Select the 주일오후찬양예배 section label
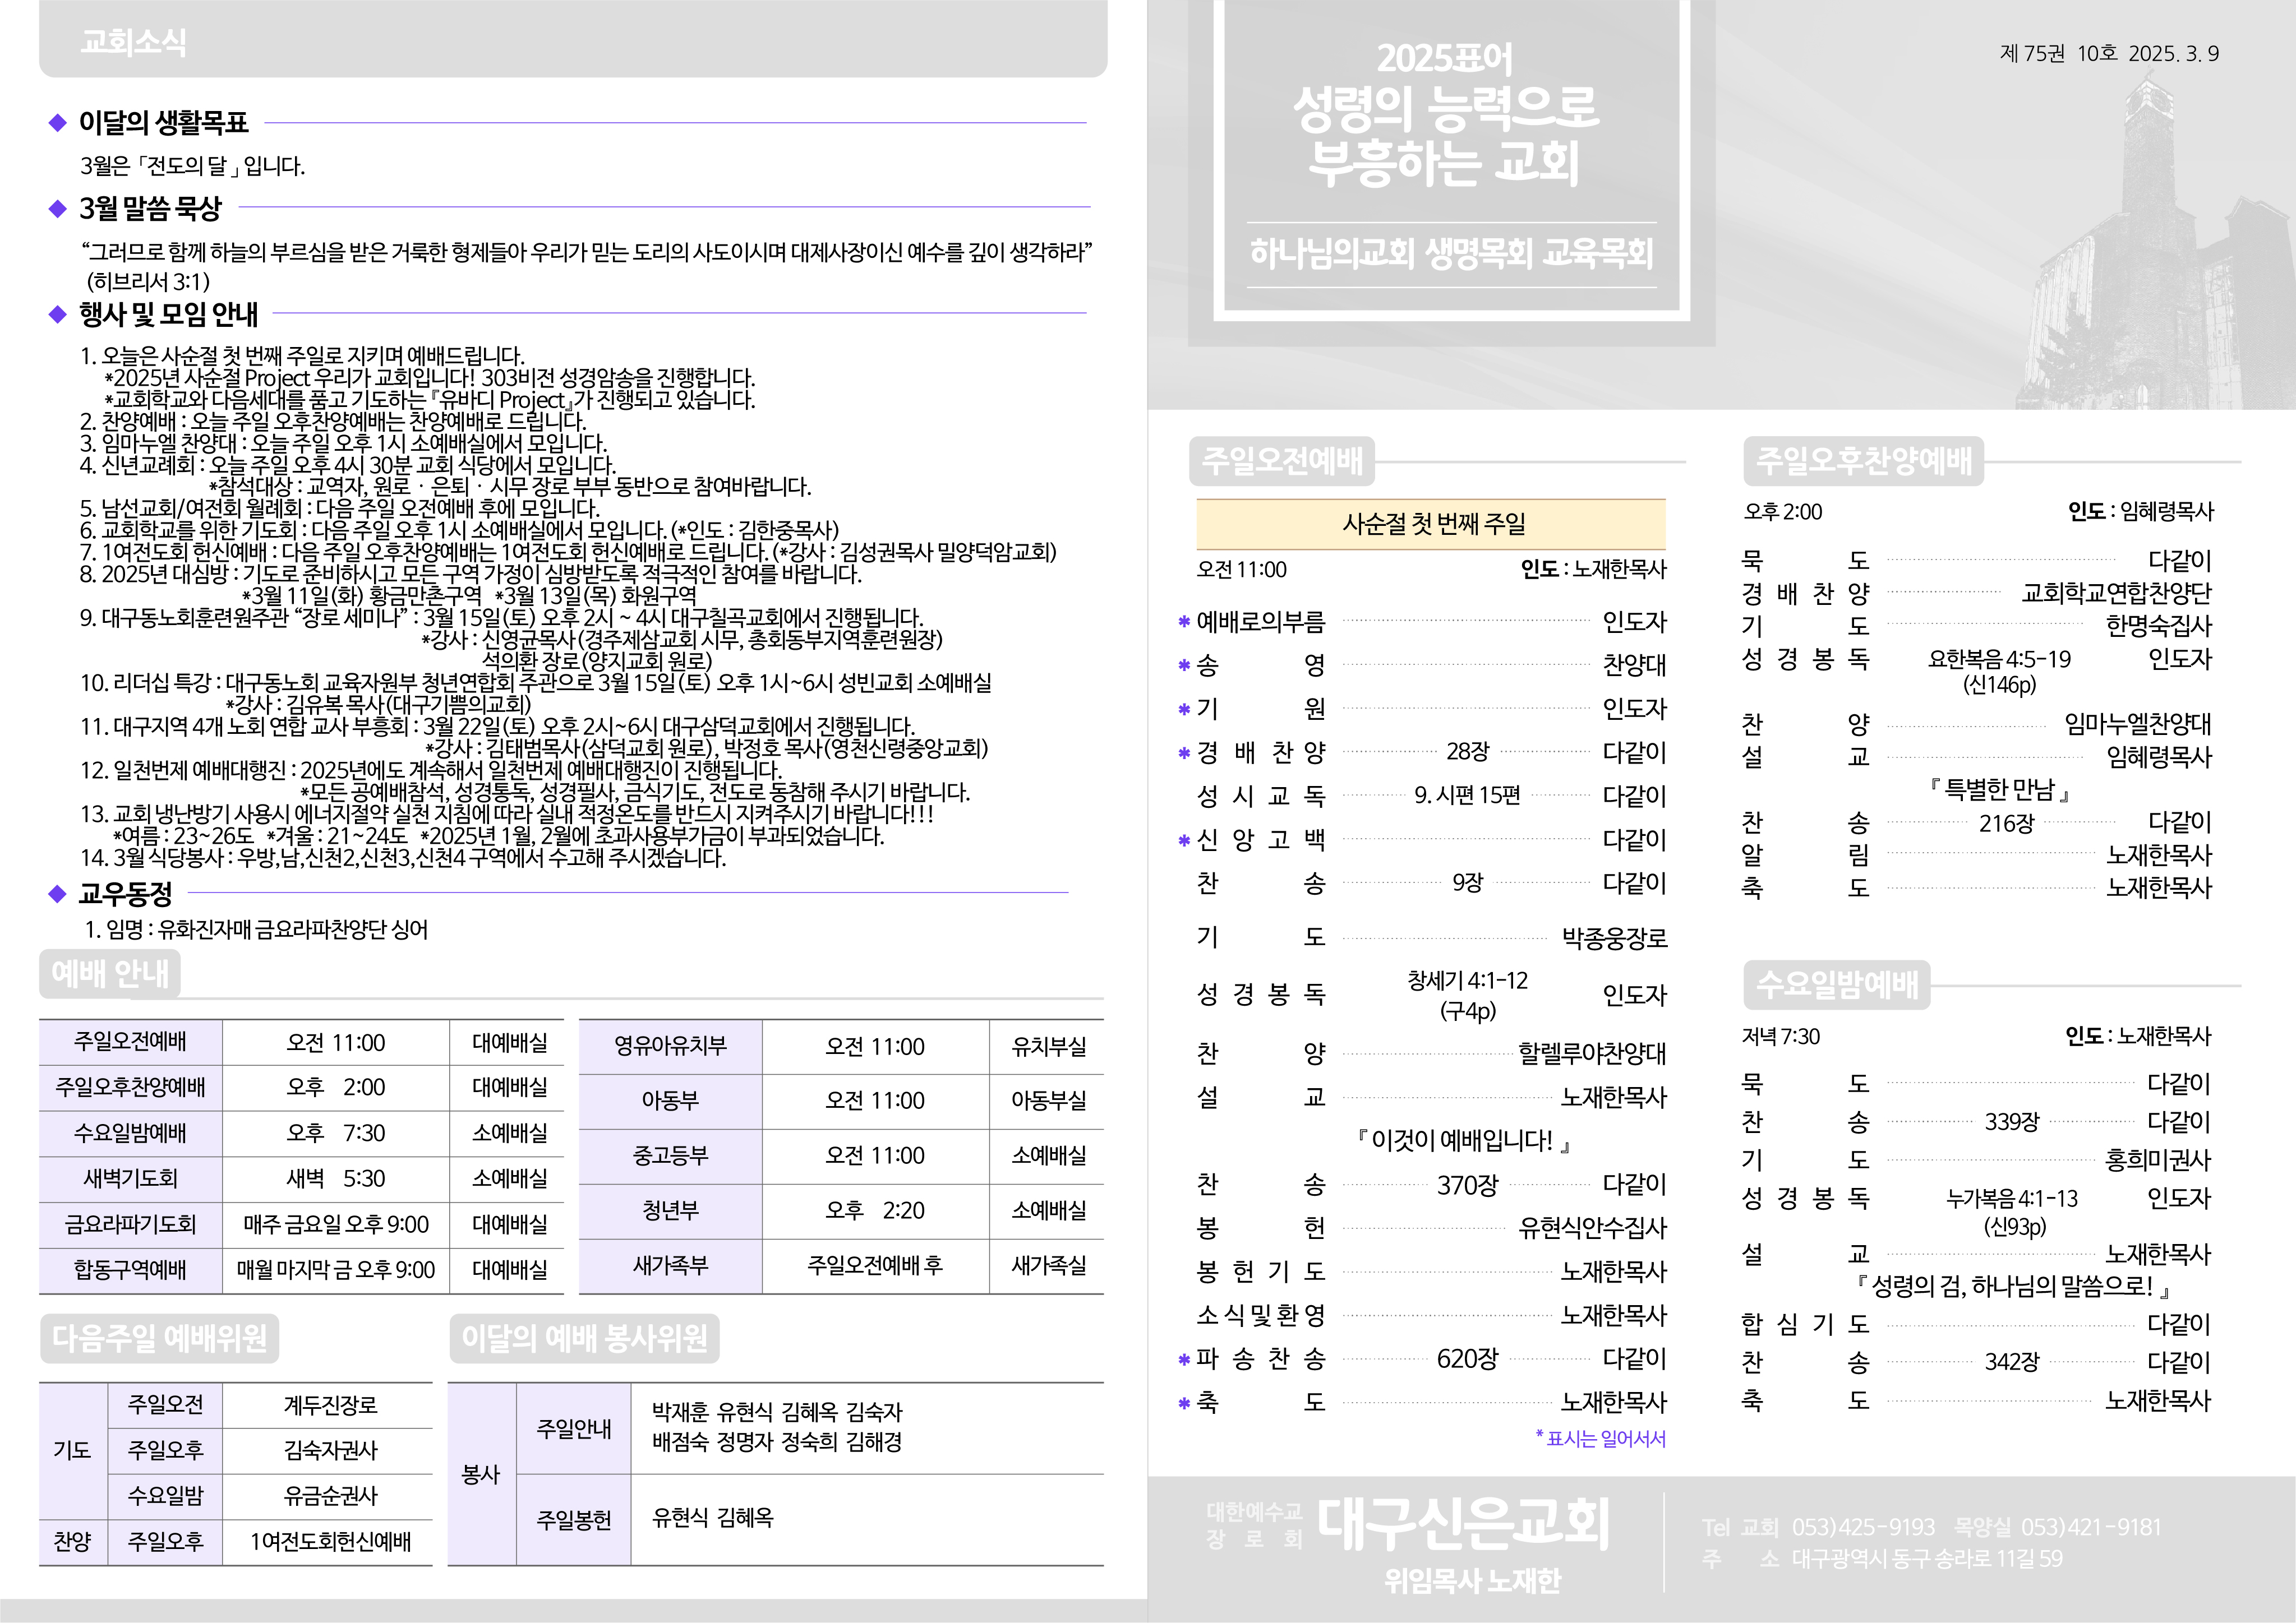This screenshot has height=1623, width=2296. click(1863, 461)
